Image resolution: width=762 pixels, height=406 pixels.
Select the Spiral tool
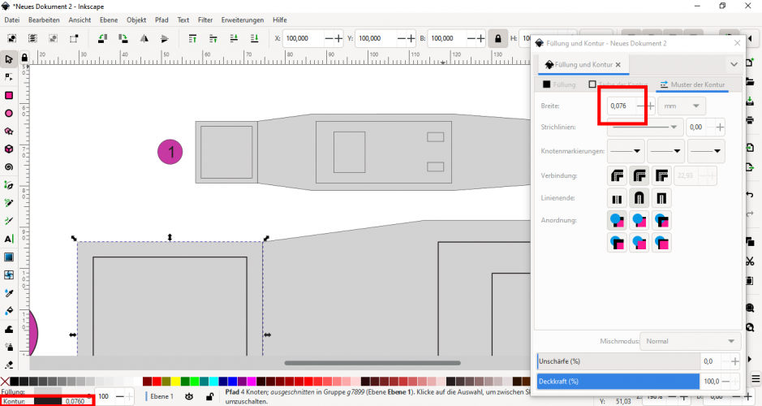coord(9,167)
